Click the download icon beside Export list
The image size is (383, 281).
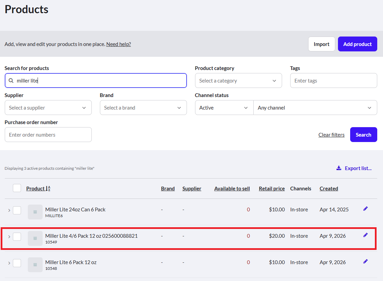click(x=339, y=168)
